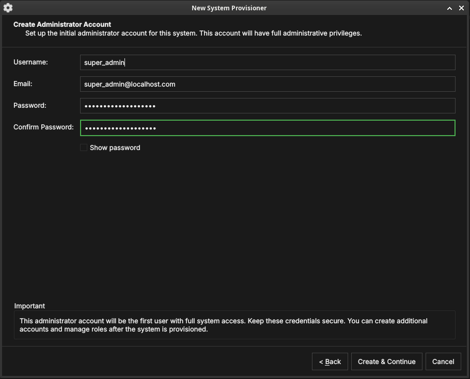Select the Password input field

[x=268, y=106]
